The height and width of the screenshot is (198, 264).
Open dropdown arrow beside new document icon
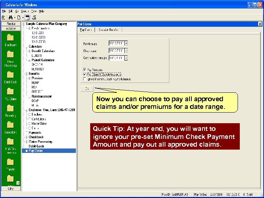pyautogui.click(x=23, y=18)
